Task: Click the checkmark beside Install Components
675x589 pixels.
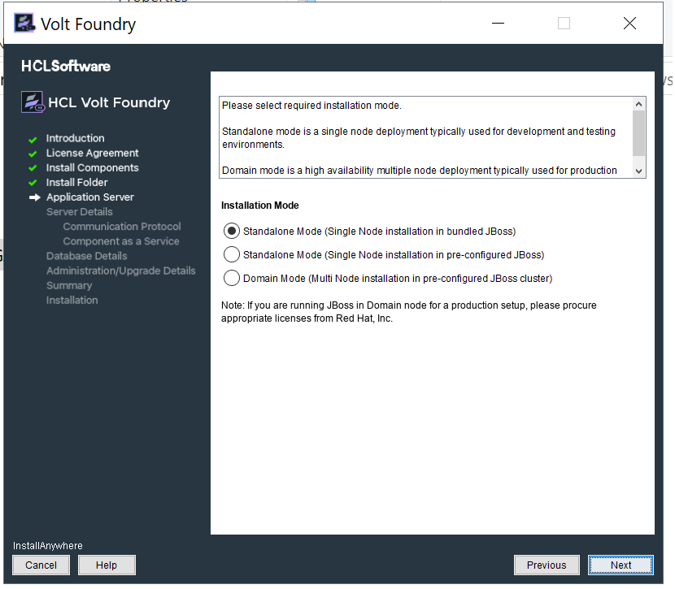Action: [x=33, y=168]
